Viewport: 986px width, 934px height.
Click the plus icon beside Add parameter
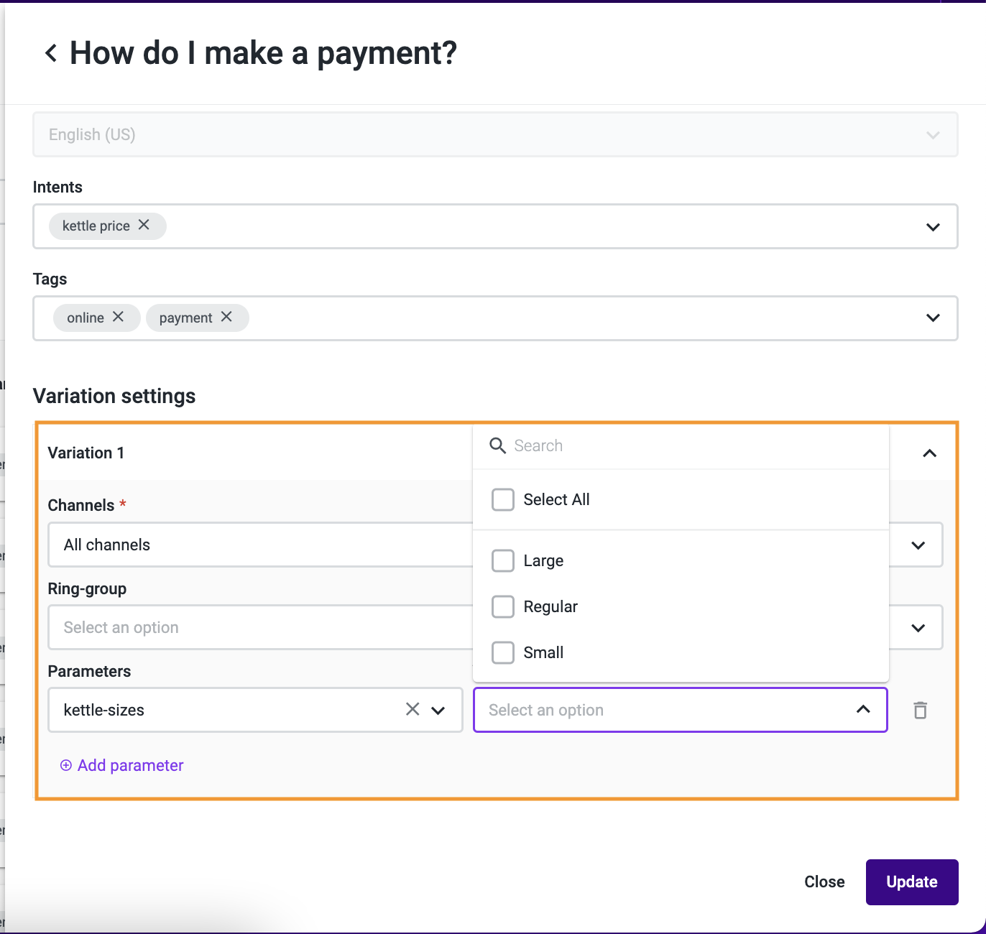(66, 765)
